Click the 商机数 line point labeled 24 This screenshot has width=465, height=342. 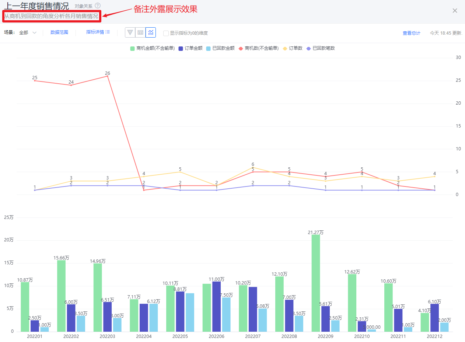coord(71,85)
